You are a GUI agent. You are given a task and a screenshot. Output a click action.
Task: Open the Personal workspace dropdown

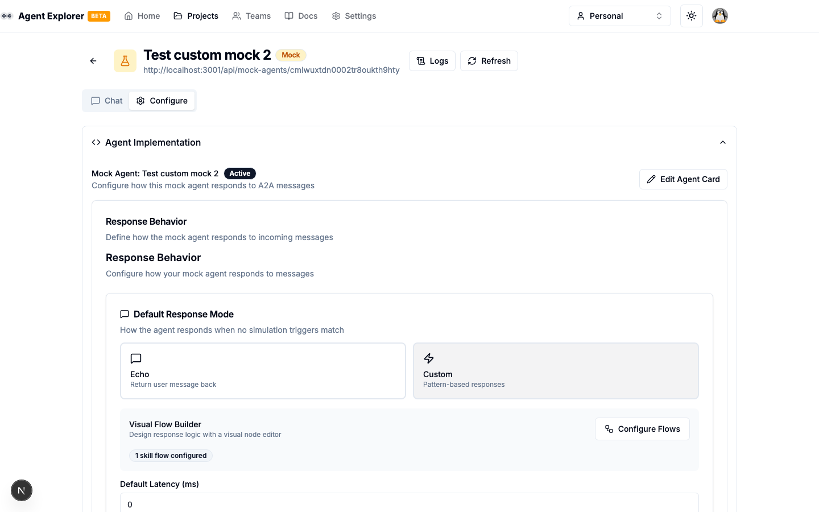click(619, 16)
